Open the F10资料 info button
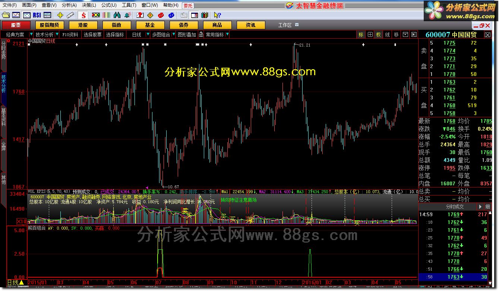 (x=70, y=35)
